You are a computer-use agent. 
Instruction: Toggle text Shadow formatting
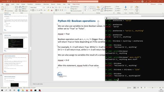[37, 10]
